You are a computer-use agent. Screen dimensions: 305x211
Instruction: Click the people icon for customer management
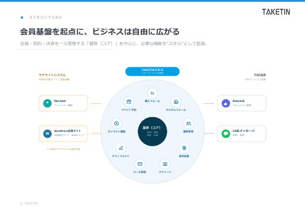[x=188, y=123]
